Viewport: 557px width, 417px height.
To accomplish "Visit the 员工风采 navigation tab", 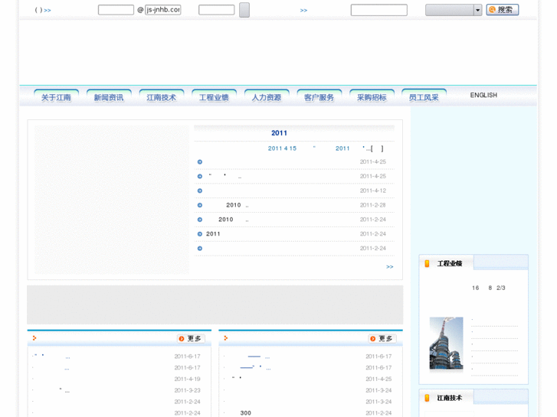I will coord(424,97).
